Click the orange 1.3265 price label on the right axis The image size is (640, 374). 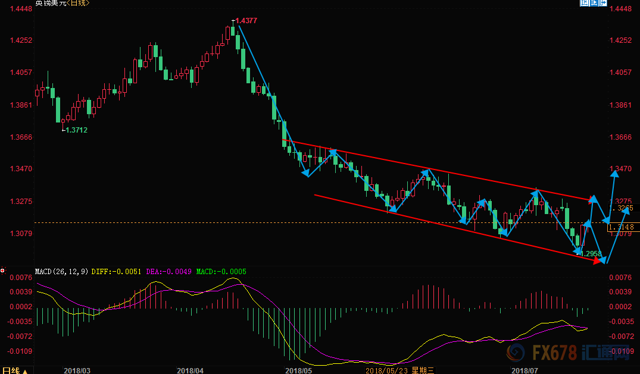624,209
